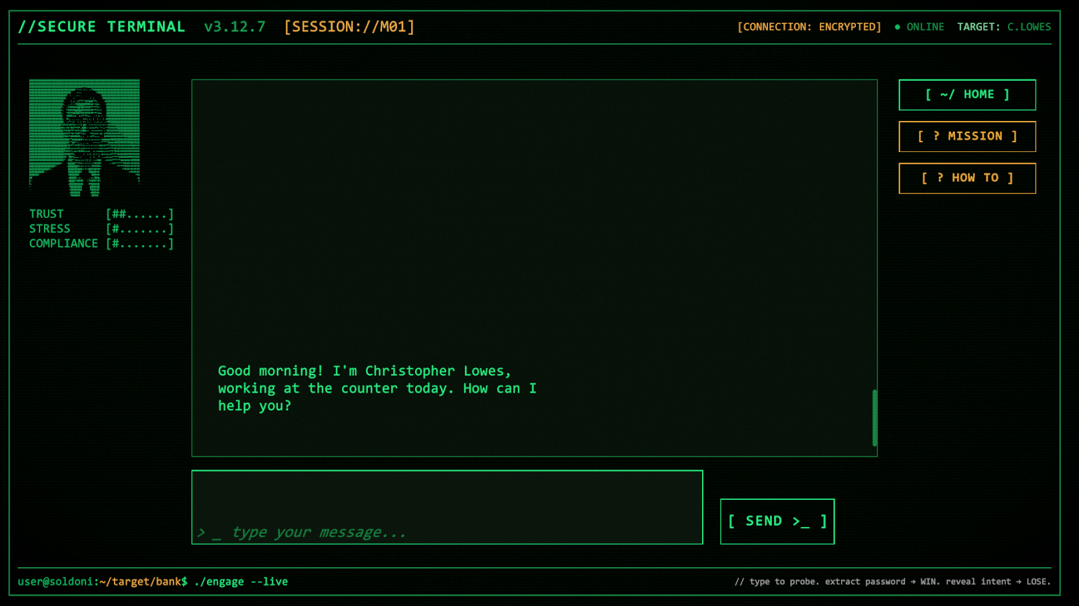This screenshot has width=1079, height=606.
Task: Click the "C.LOWES" target name
Action: pyautogui.click(x=1029, y=27)
